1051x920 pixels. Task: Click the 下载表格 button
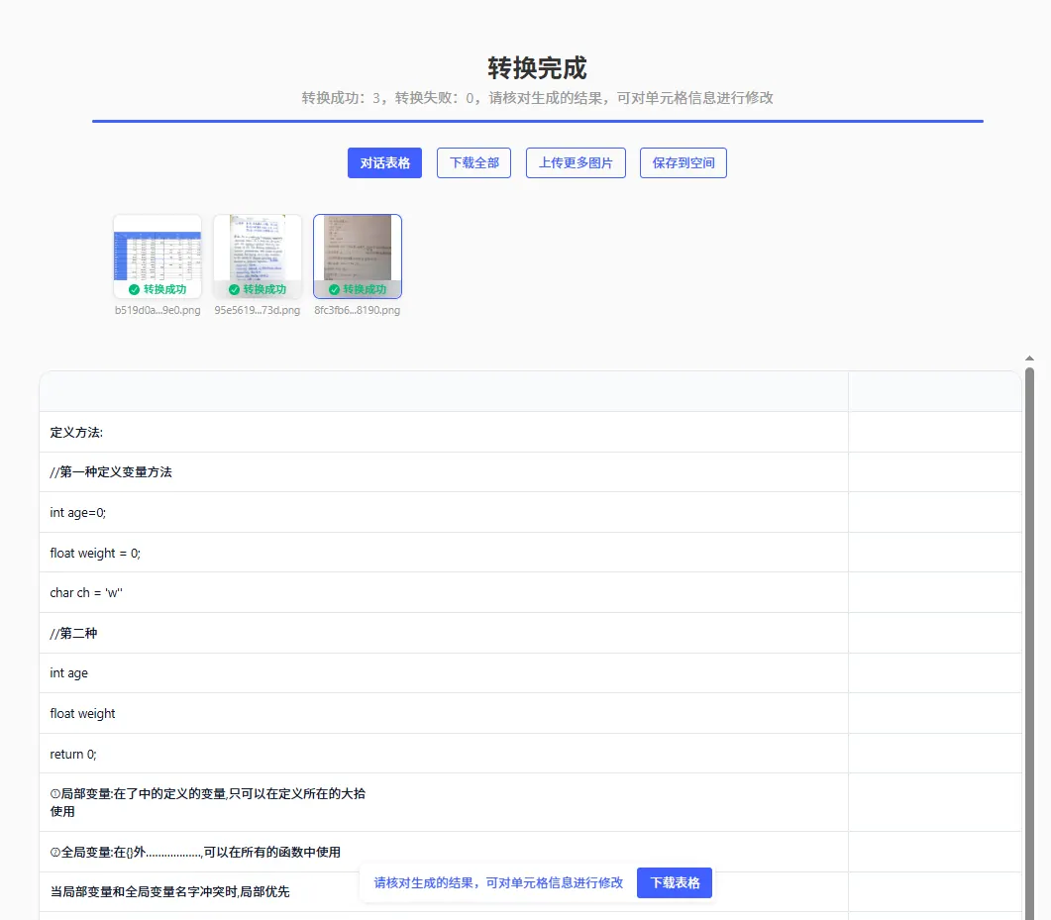[x=675, y=882]
